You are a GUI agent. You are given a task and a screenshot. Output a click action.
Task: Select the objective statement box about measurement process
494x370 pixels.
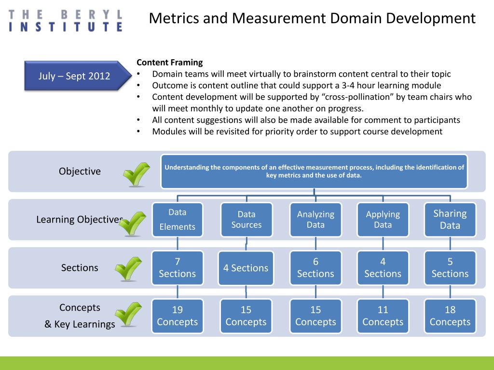coord(314,172)
